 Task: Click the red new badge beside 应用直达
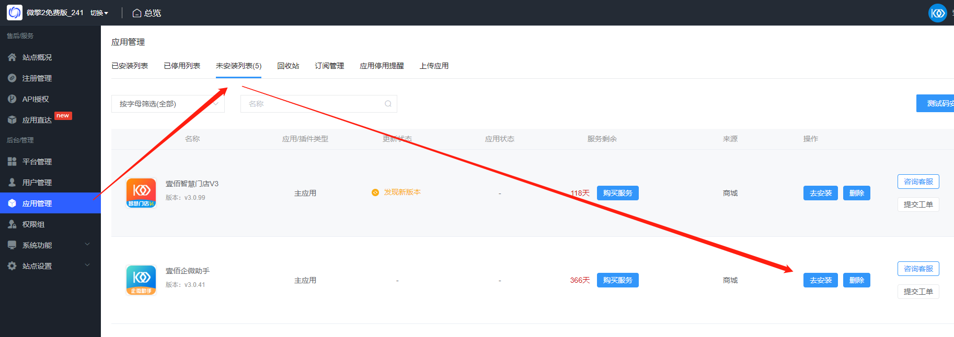63,116
